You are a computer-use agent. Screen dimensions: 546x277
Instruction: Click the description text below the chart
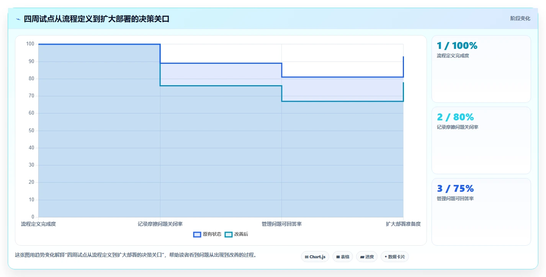(136, 255)
